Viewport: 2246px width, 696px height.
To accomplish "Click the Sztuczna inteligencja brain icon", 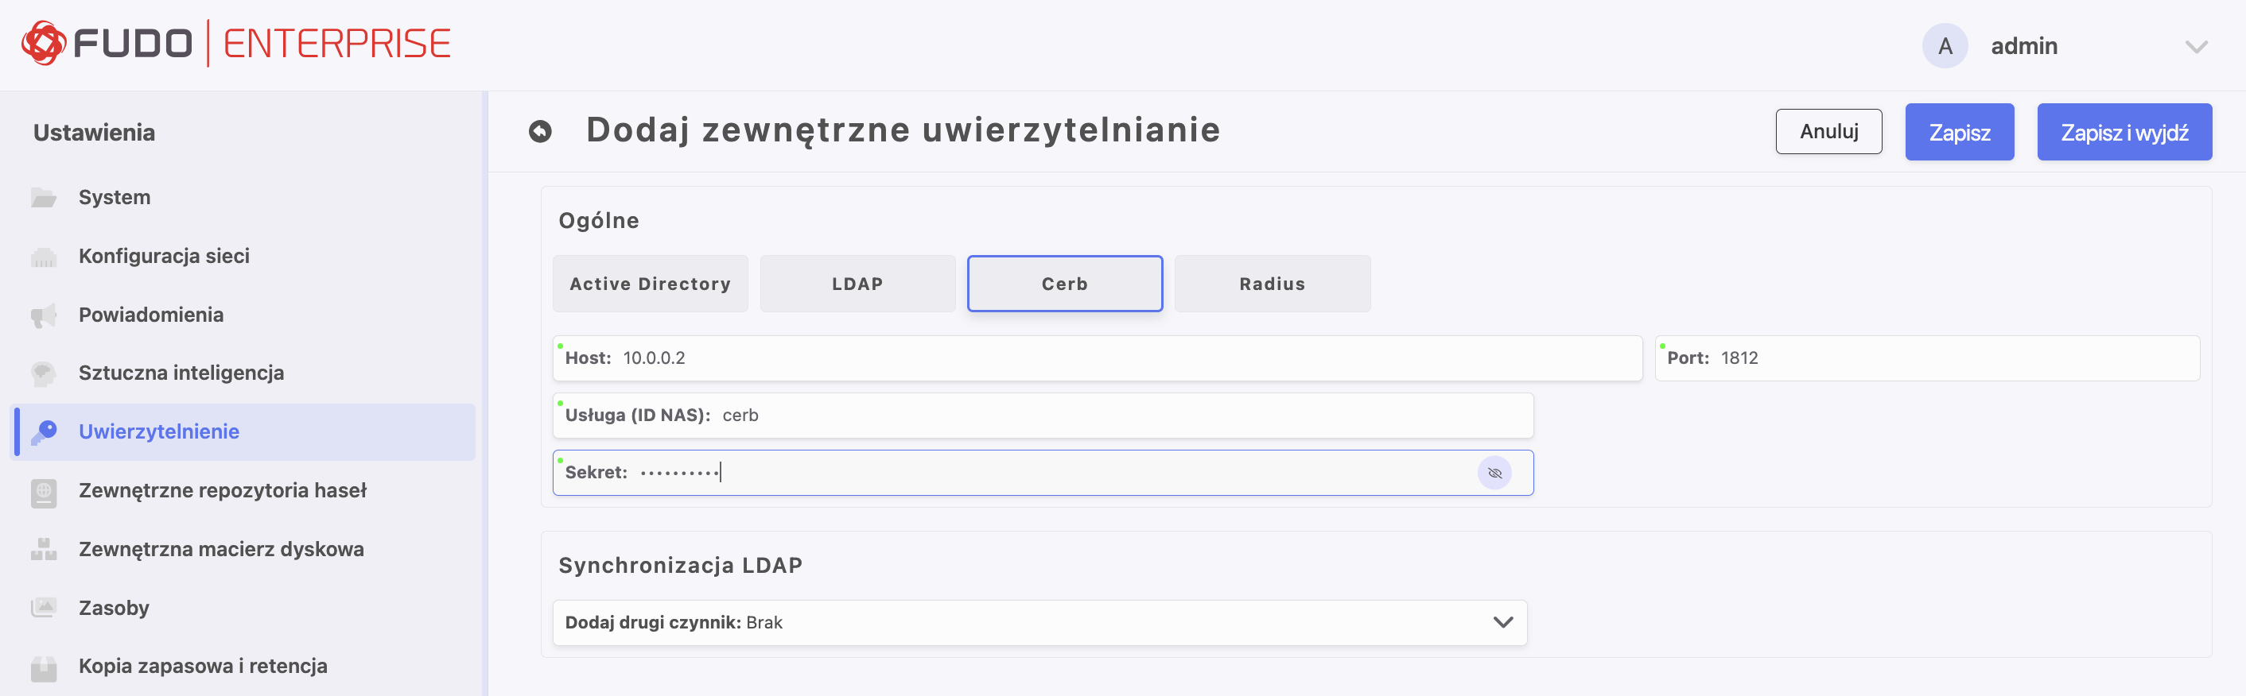I will [44, 373].
